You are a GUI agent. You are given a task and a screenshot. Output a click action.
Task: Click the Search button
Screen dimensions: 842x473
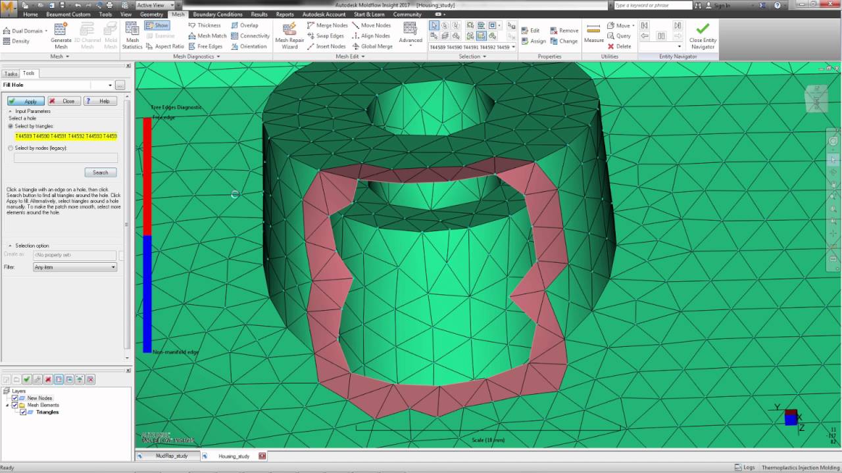(x=101, y=172)
